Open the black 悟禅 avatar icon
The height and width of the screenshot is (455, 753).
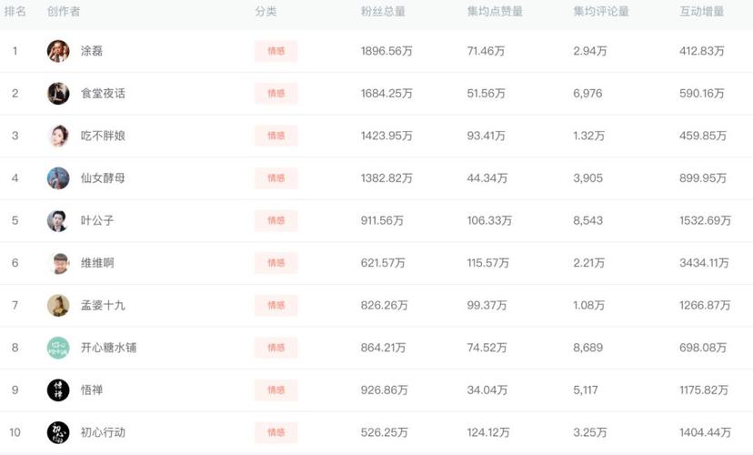tap(58, 389)
